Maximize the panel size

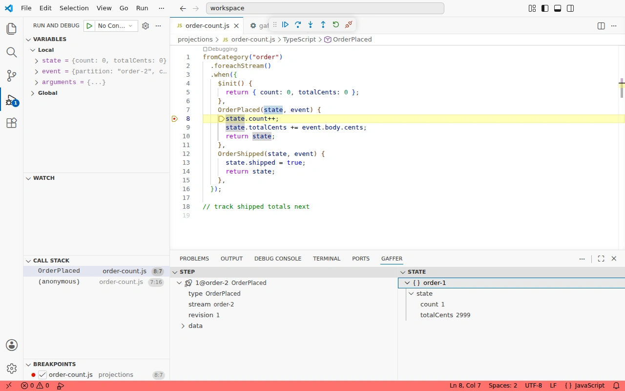click(x=601, y=259)
